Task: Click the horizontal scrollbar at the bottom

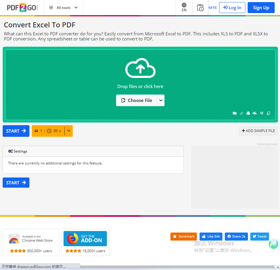Action: pyautogui.click(x=177, y=267)
